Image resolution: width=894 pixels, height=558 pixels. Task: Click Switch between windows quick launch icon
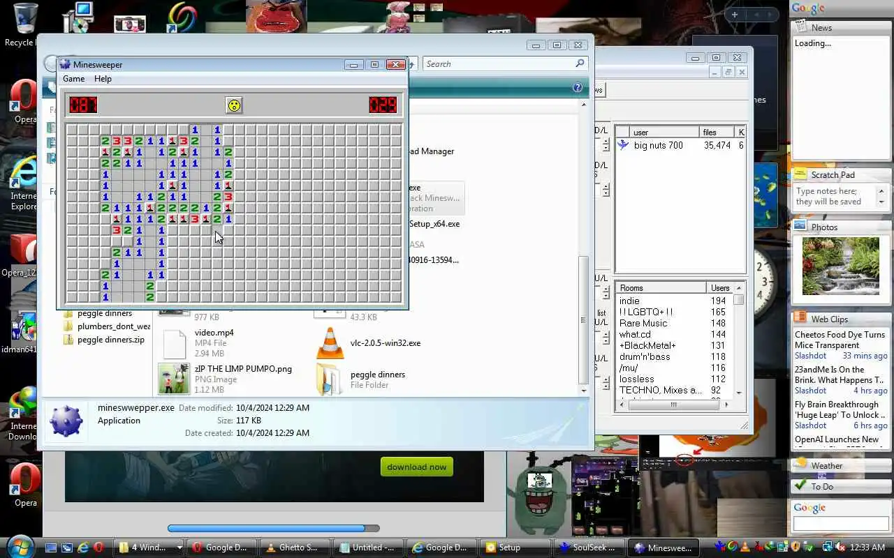(67, 548)
